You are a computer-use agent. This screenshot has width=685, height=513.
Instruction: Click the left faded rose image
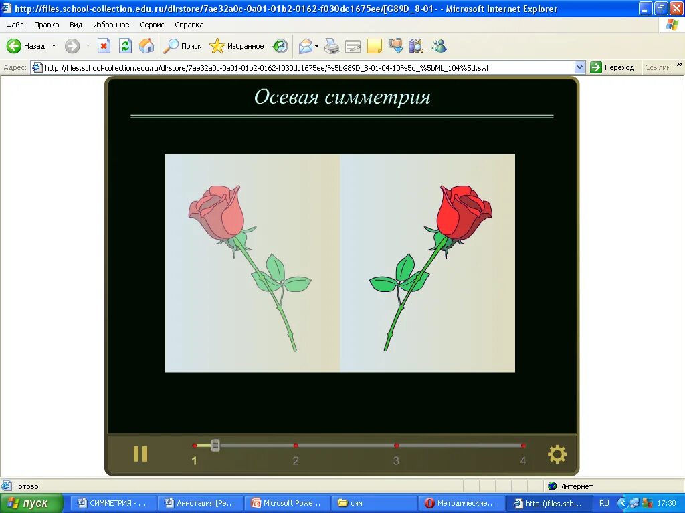pyautogui.click(x=250, y=268)
